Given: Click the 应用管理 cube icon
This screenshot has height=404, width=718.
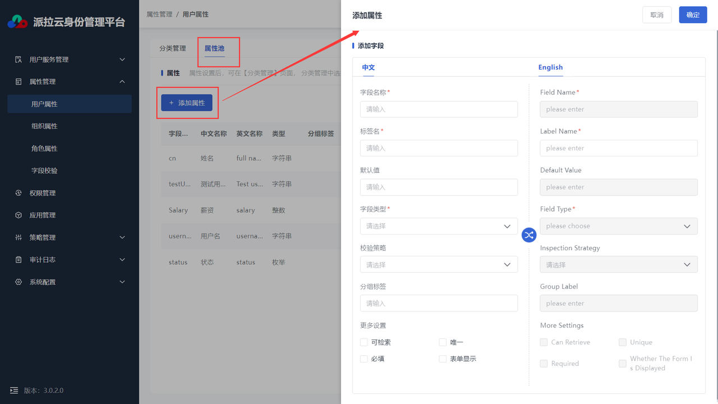Looking at the screenshot, I should [19, 215].
